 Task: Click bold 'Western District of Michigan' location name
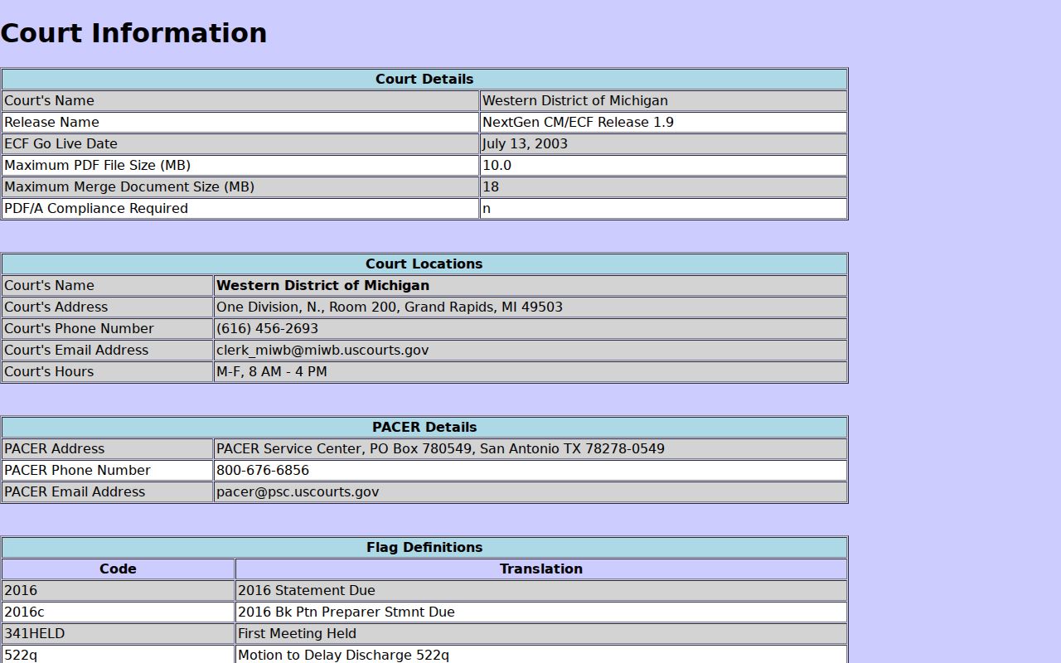pyautogui.click(x=322, y=286)
